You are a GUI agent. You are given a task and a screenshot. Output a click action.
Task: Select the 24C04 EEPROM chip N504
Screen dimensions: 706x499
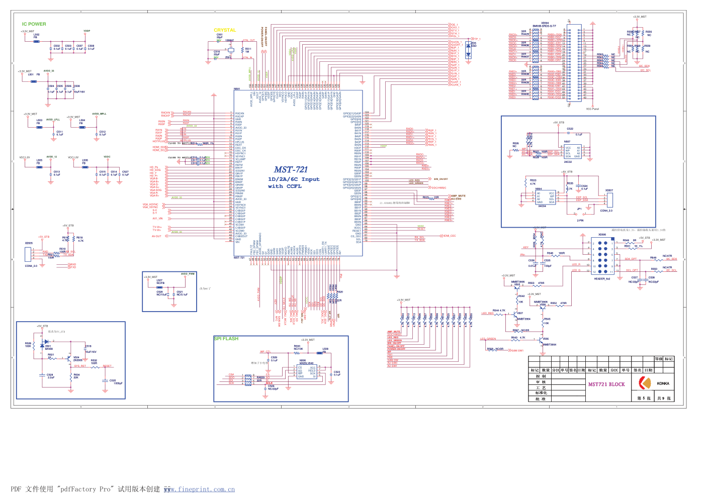click(x=545, y=197)
